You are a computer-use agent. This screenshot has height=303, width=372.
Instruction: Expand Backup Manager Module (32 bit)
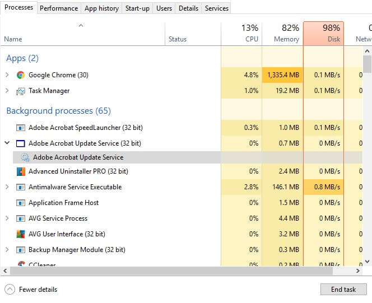click(x=7, y=249)
